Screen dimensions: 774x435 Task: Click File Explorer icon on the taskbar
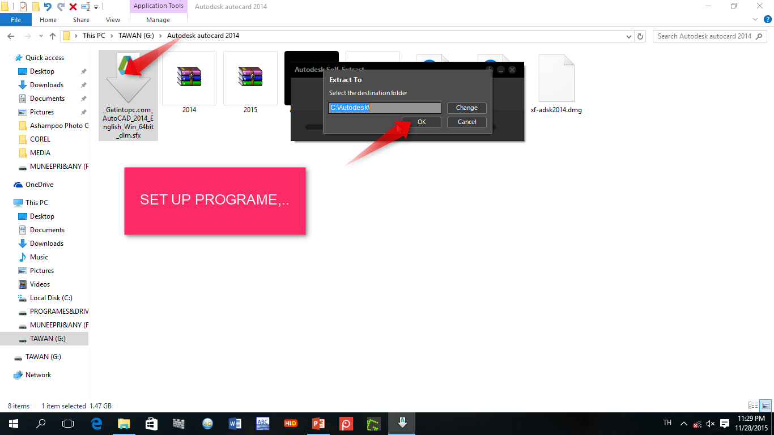pos(124,424)
